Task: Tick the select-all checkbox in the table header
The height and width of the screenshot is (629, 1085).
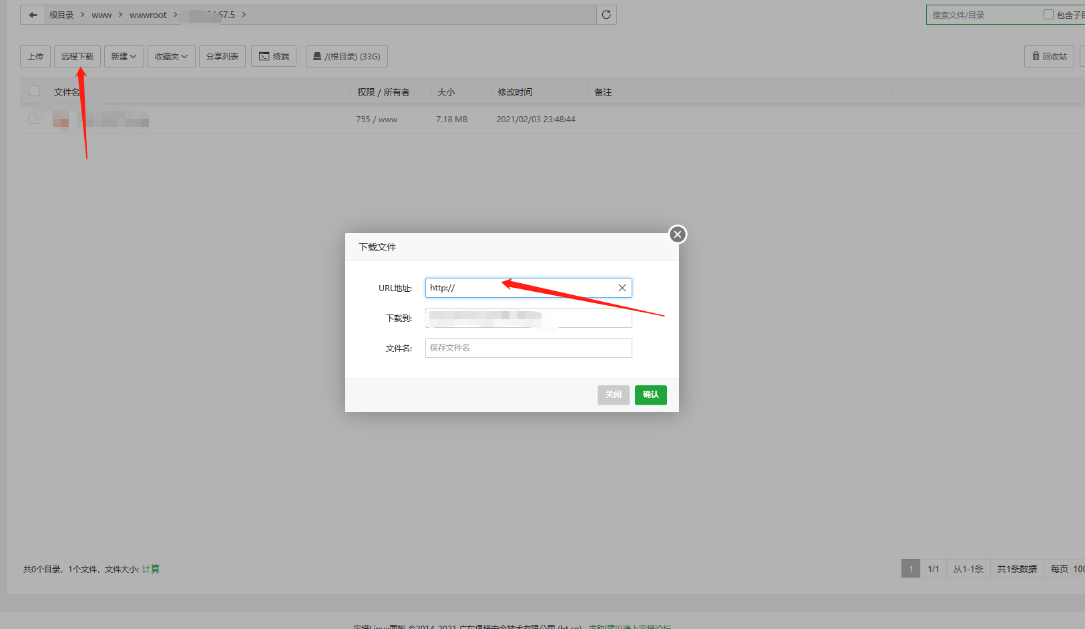Action: [x=34, y=91]
